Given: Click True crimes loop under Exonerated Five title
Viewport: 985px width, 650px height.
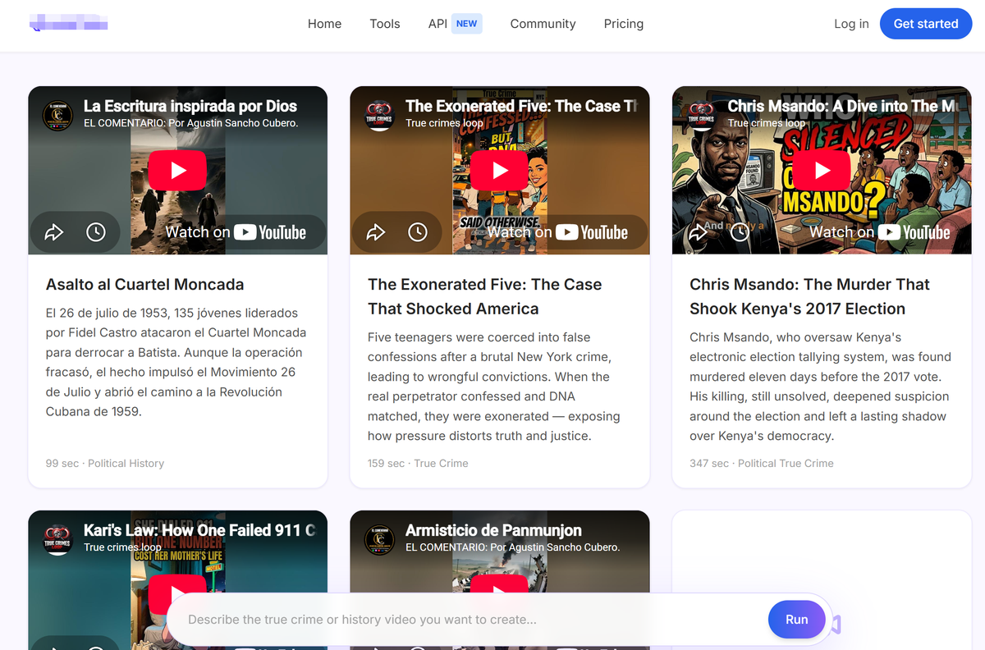Looking at the screenshot, I should [444, 123].
